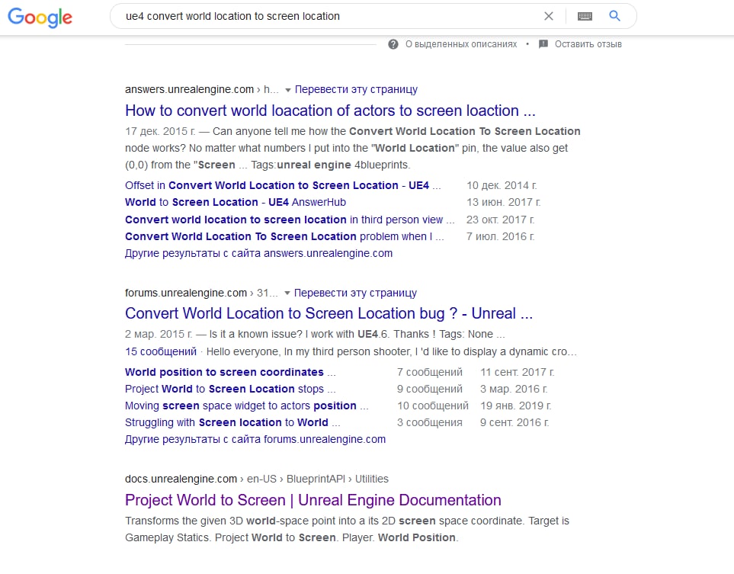Click the date '3 мар. 2016 г.'

click(514, 389)
